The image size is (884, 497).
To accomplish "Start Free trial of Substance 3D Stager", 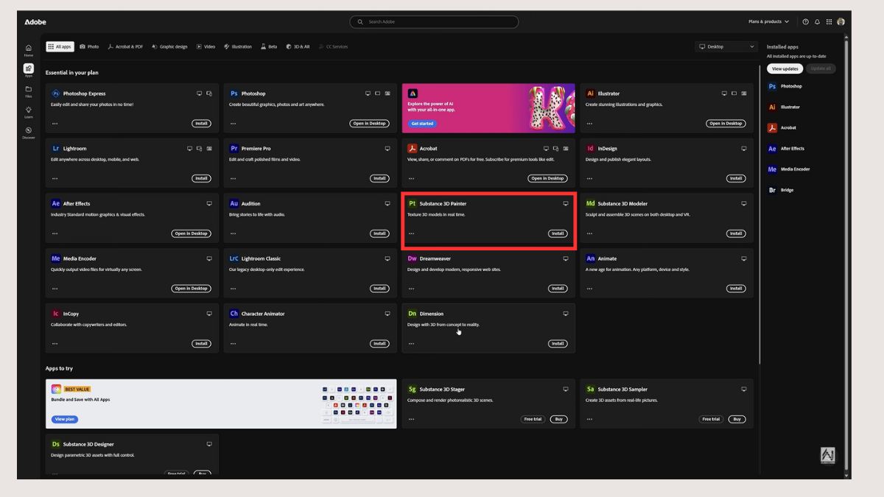I will pyautogui.click(x=533, y=419).
